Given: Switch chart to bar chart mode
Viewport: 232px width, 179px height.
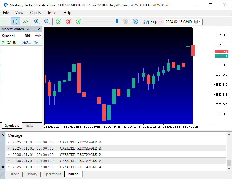Looking at the screenshot, I should click(x=5, y=22).
